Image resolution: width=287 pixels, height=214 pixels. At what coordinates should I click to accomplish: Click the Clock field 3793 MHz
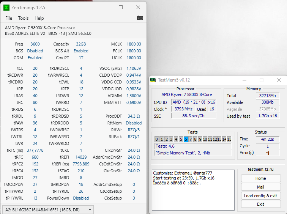(183, 109)
